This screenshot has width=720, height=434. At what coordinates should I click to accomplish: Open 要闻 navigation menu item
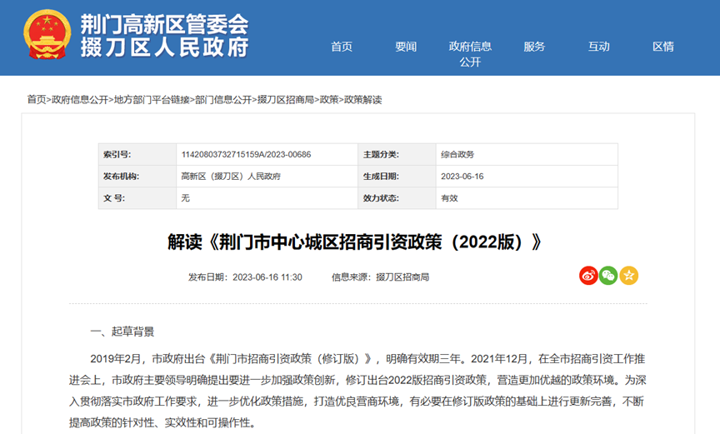pos(406,47)
